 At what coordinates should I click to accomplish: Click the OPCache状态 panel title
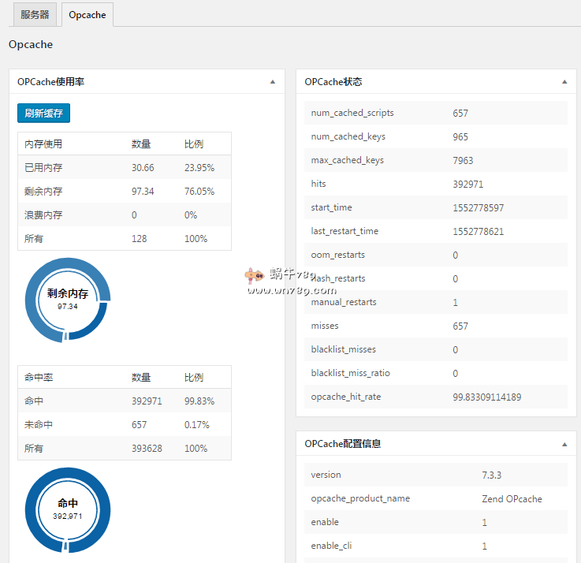point(333,81)
